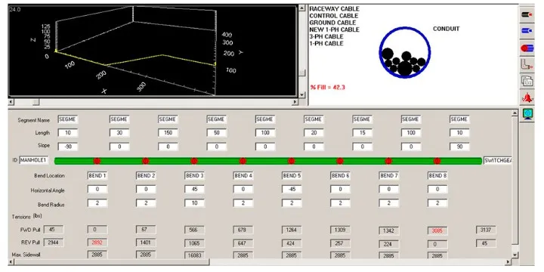
Task: Select GROUND CABLE in the cable list
Action: click(x=332, y=23)
